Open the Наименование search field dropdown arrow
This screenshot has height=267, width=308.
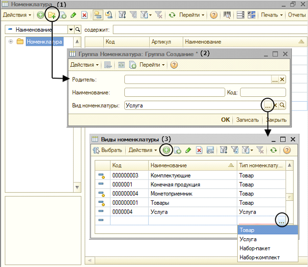point(71,30)
